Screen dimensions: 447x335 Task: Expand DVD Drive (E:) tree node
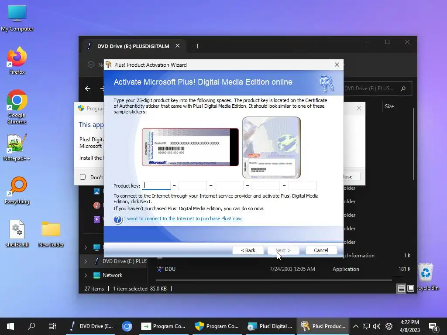(86, 261)
